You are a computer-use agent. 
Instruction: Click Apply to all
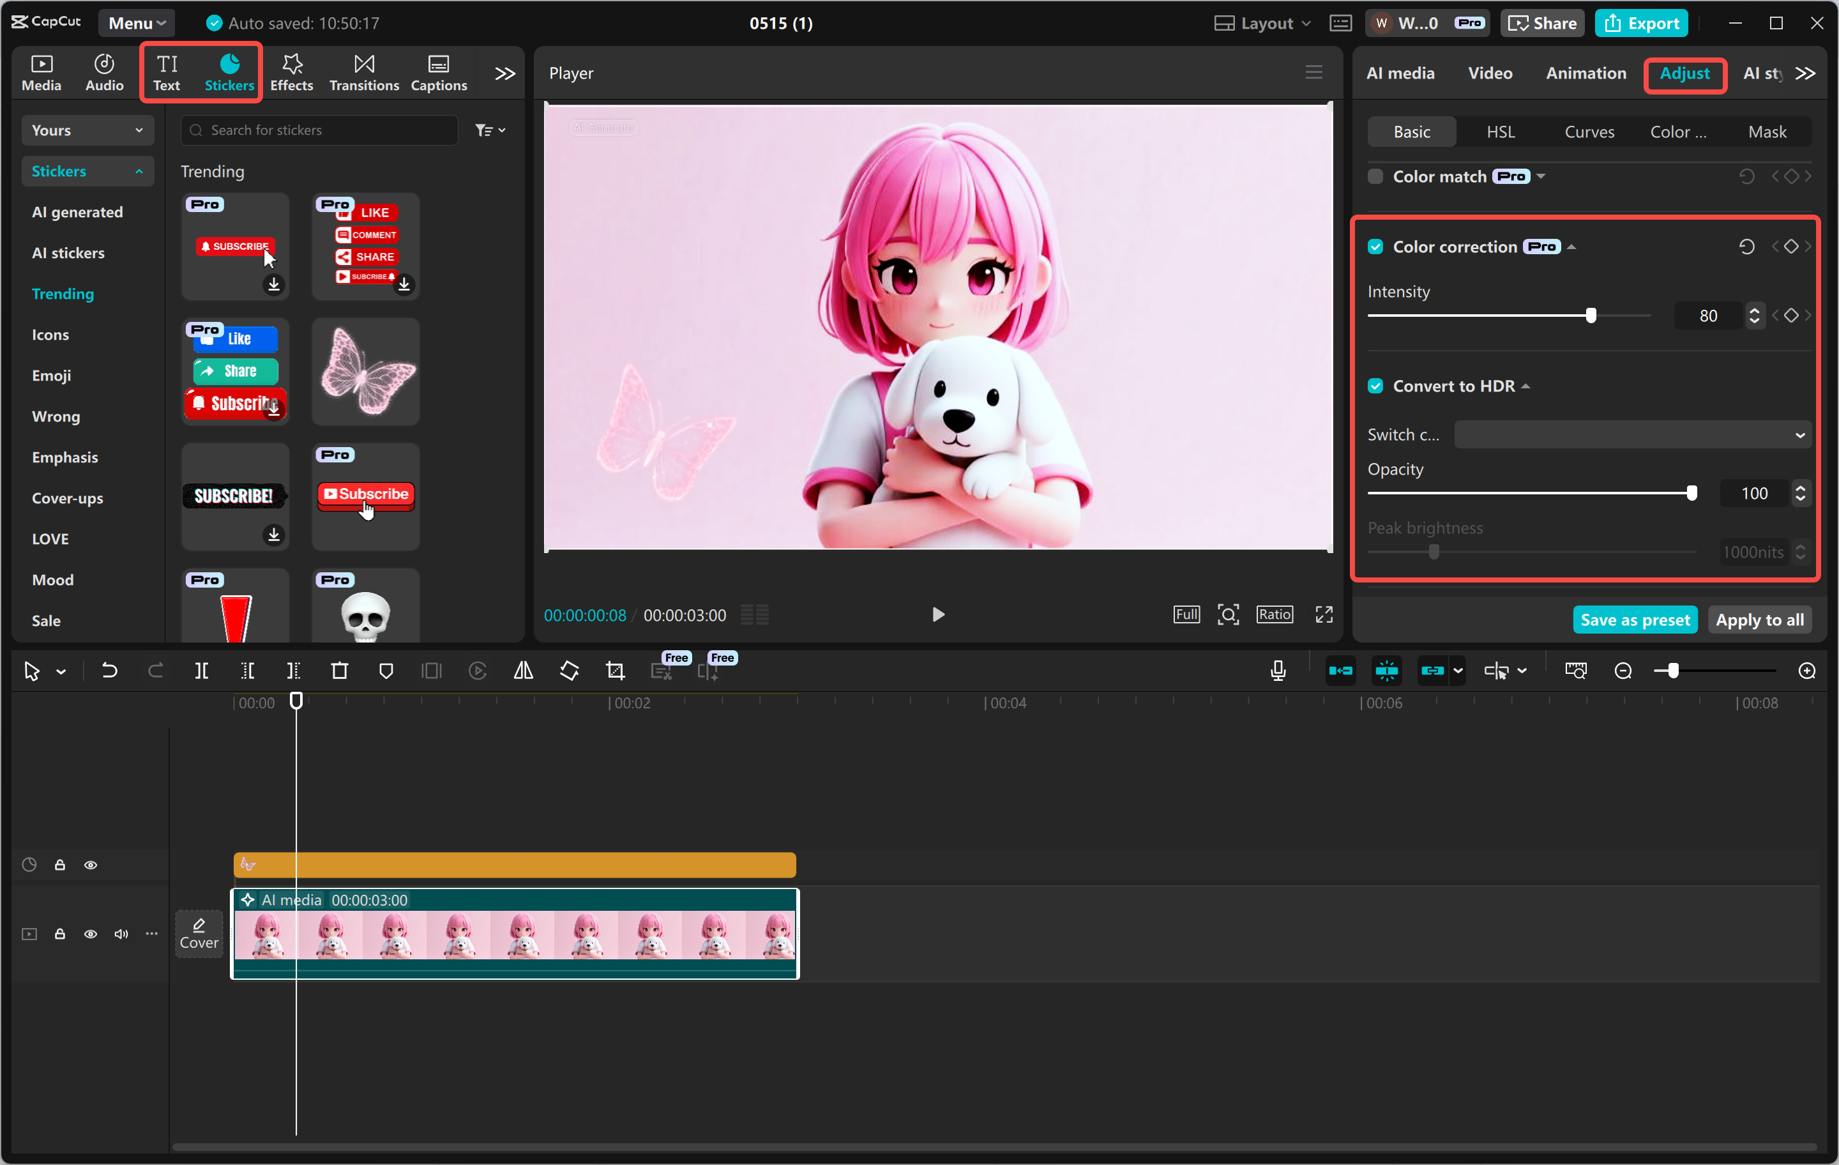(x=1759, y=620)
